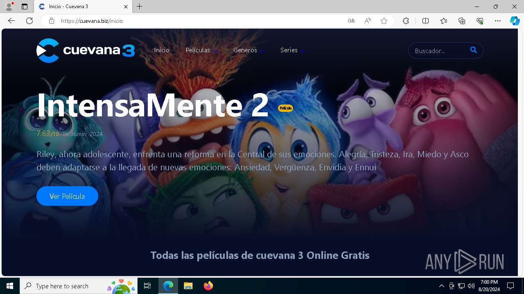
Task: Enable split screen view
Action: pos(425,21)
